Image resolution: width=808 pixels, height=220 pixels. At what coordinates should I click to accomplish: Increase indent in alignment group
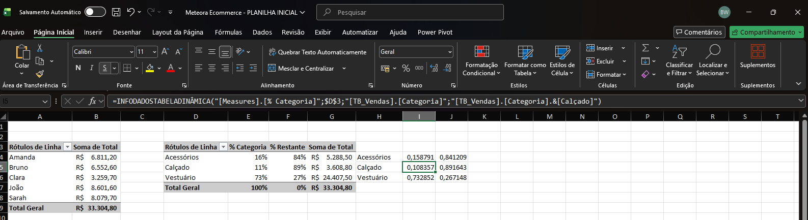click(x=253, y=68)
